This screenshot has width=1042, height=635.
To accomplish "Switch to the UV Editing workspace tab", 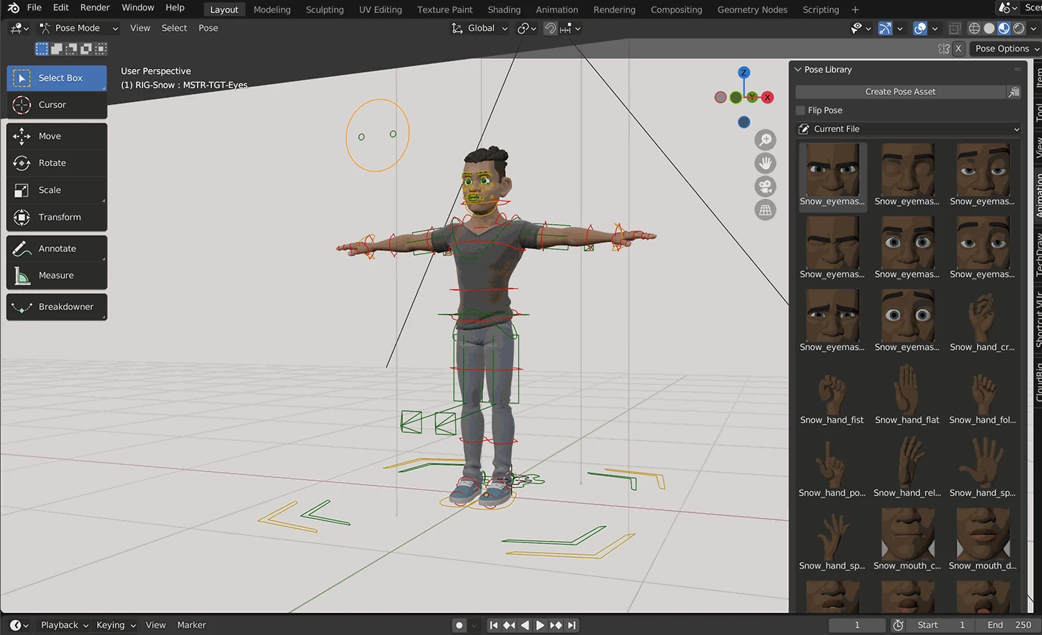I will pyautogui.click(x=380, y=10).
